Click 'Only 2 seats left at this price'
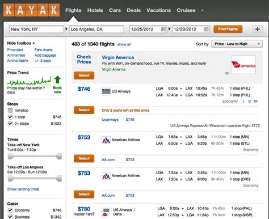 pyautogui.click(x=125, y=110)
